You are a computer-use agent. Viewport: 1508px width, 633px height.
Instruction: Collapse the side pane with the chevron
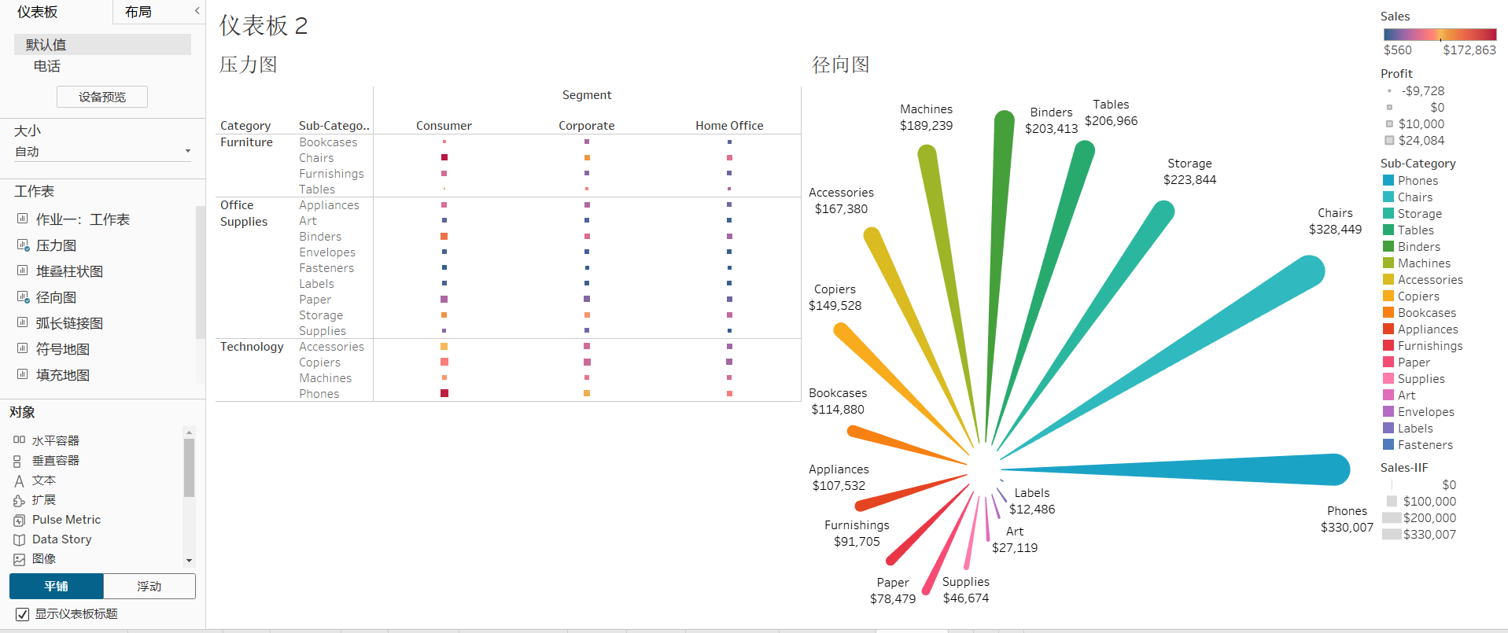click(197, 11)
